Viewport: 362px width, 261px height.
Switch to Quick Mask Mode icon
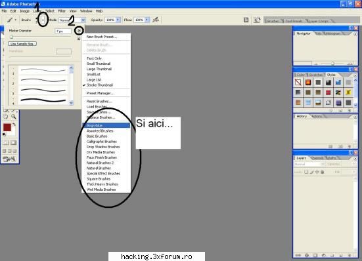13,142
